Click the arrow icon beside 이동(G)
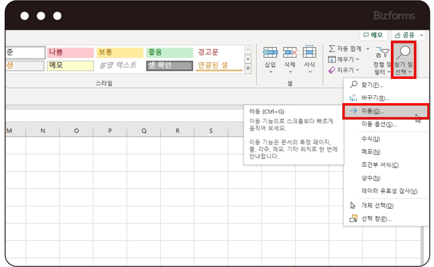 tap(353, 111)
